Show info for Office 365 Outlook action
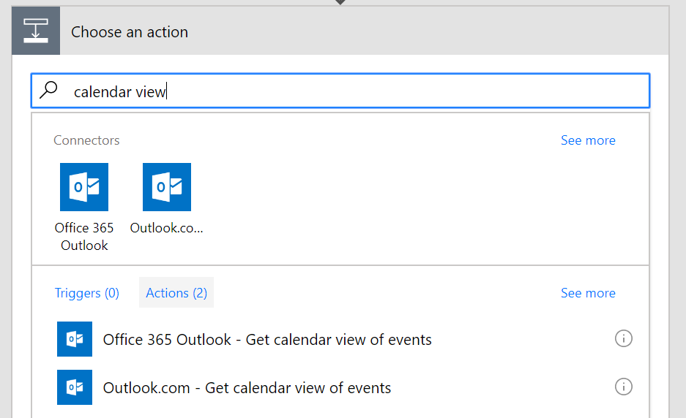The height and width of the screenshot is (418, 686). [x=623, y=338]
